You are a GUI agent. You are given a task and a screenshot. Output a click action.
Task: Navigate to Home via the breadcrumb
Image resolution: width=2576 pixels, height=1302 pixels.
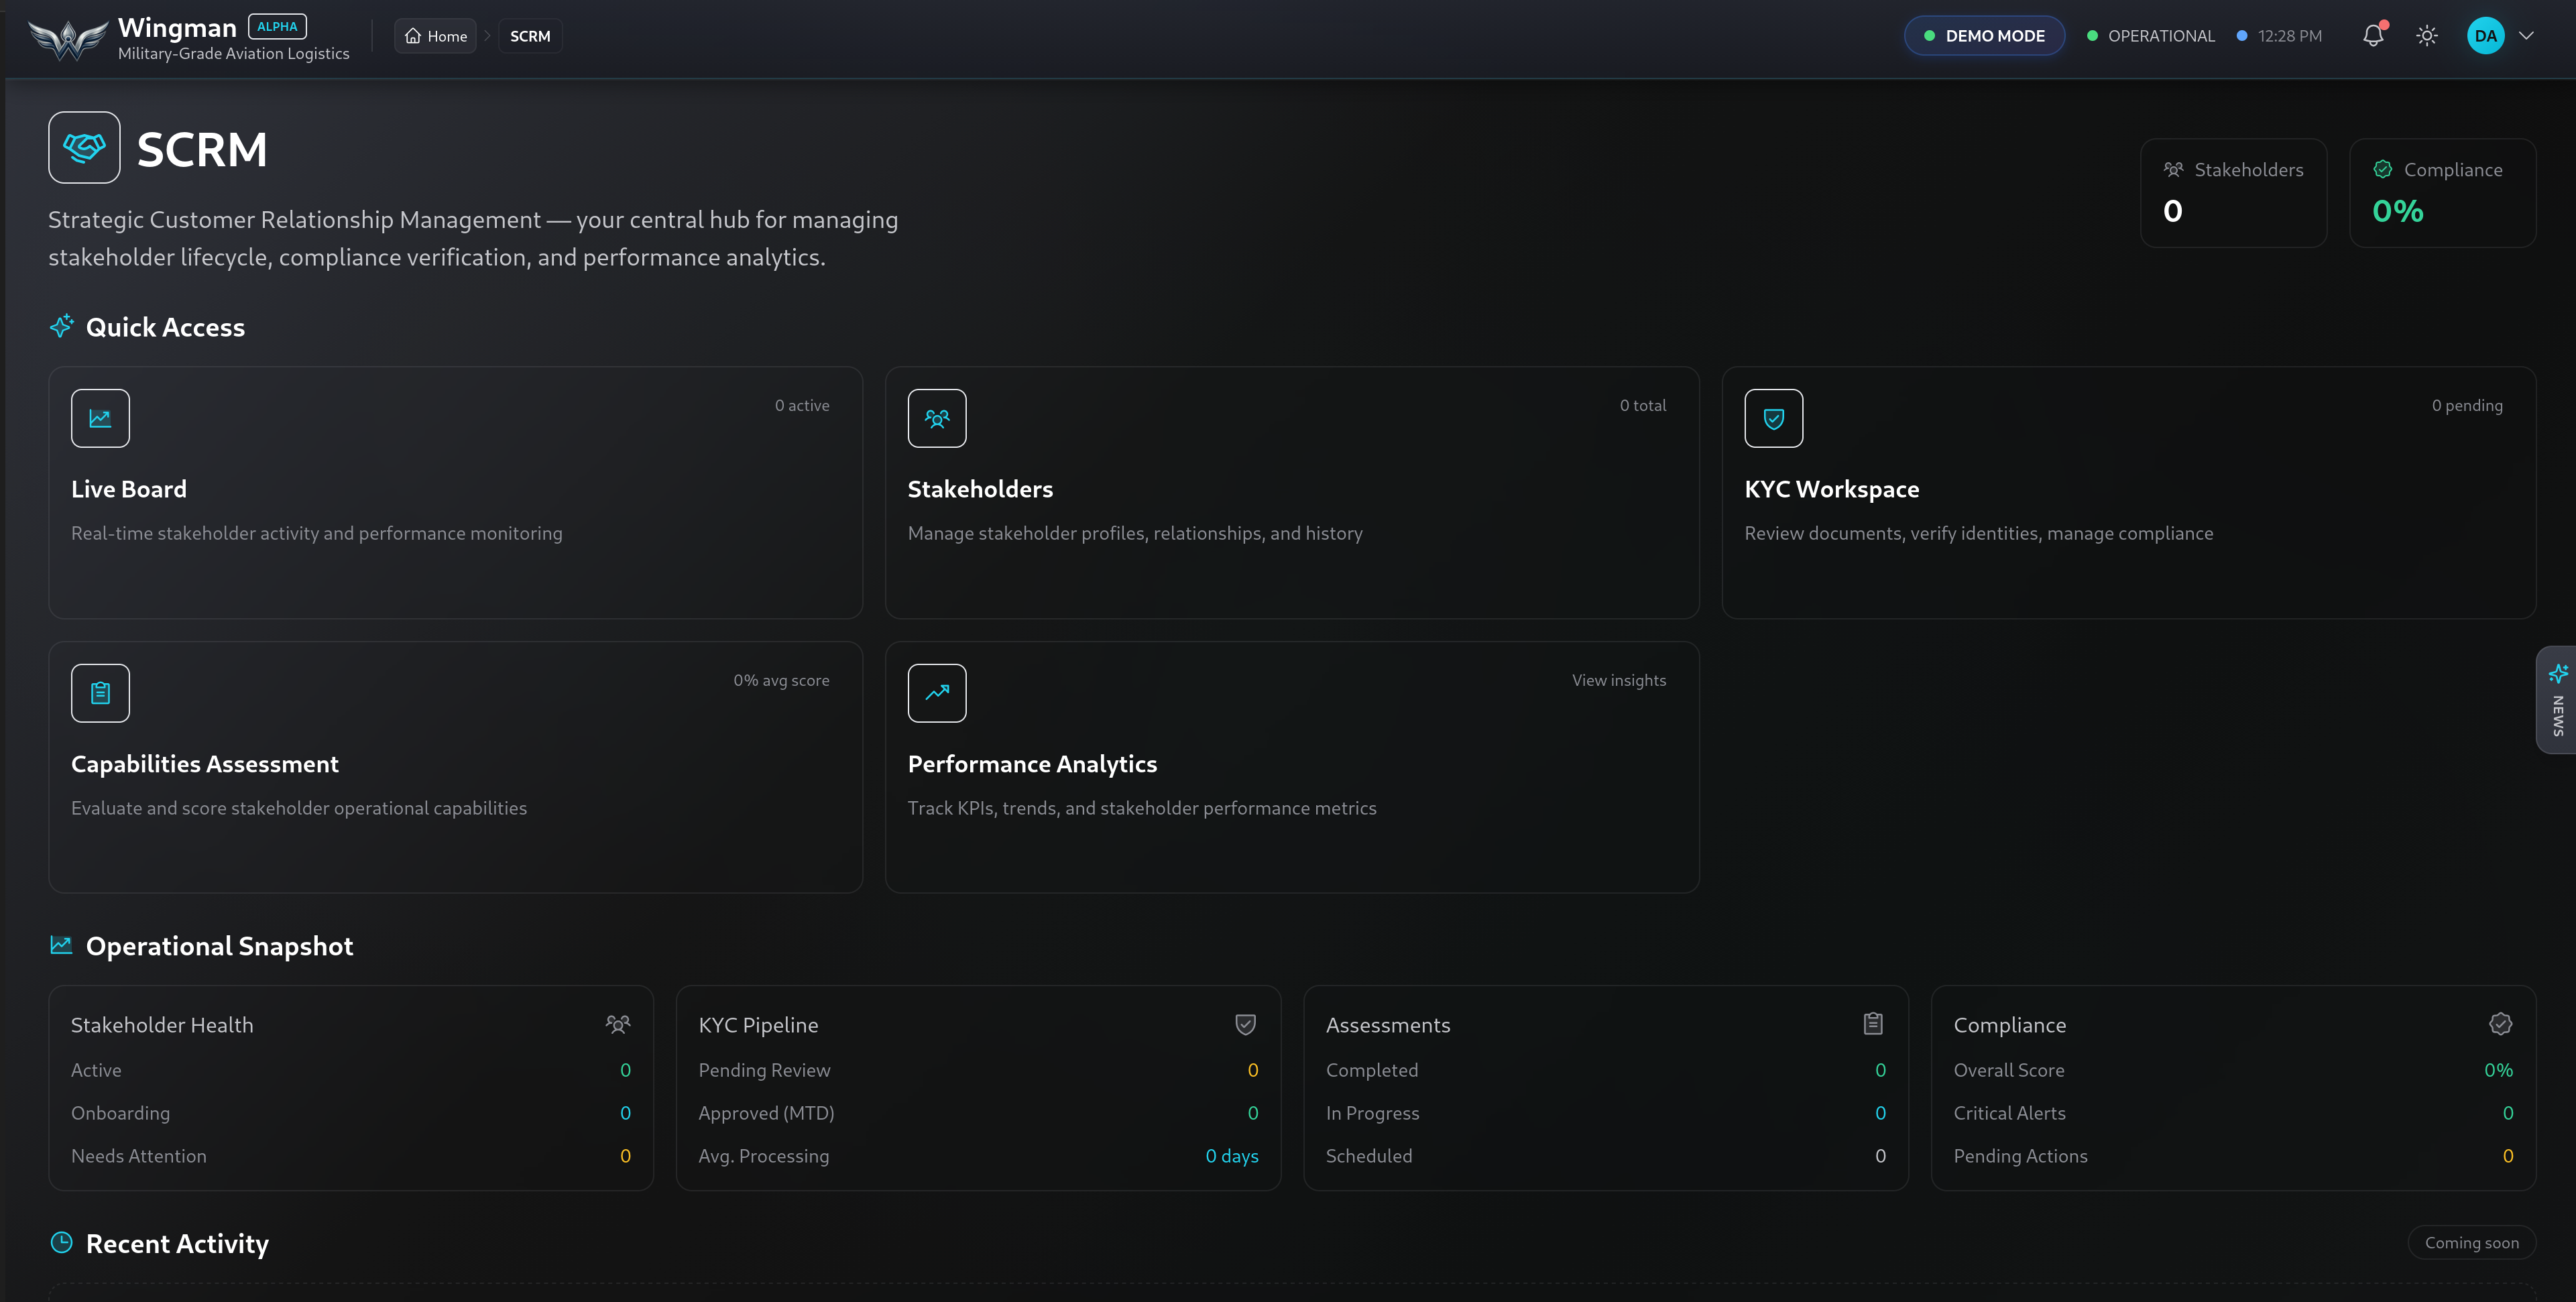[435, 35]
